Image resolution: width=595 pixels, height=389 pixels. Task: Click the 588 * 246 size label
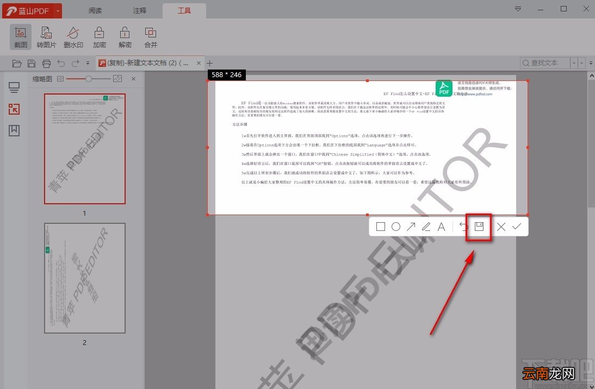(x=227, y=74)
